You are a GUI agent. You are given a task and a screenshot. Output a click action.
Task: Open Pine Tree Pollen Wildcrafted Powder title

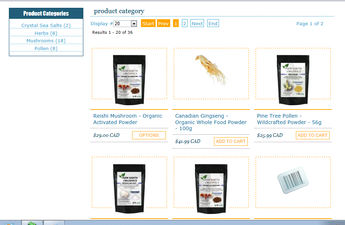pyautogui.click(x=289, y=119)
